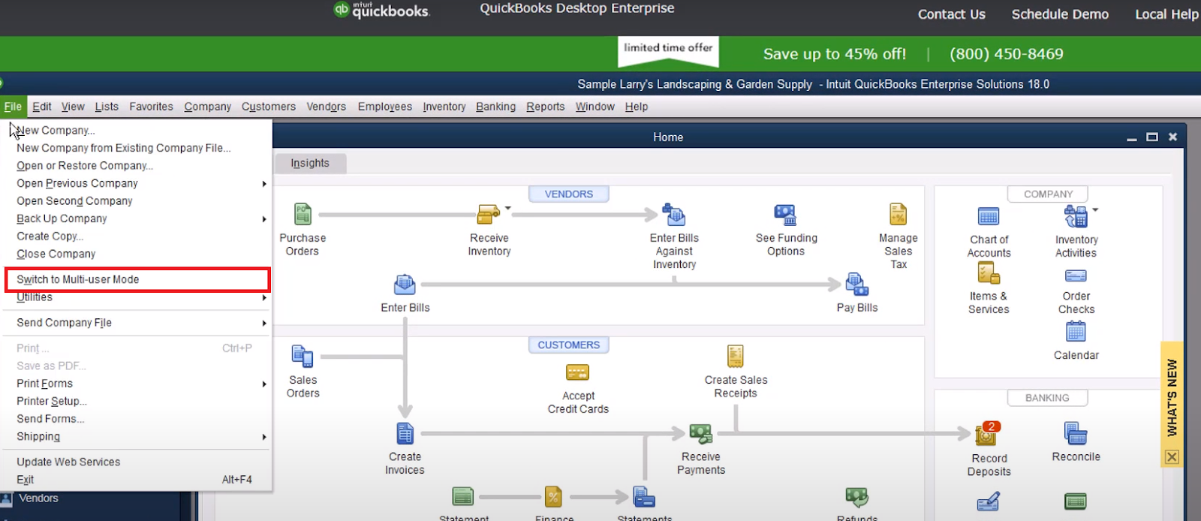1201x521 pixels.
Task: Select Close Company from File menu
Action: (x=56, y=254)
